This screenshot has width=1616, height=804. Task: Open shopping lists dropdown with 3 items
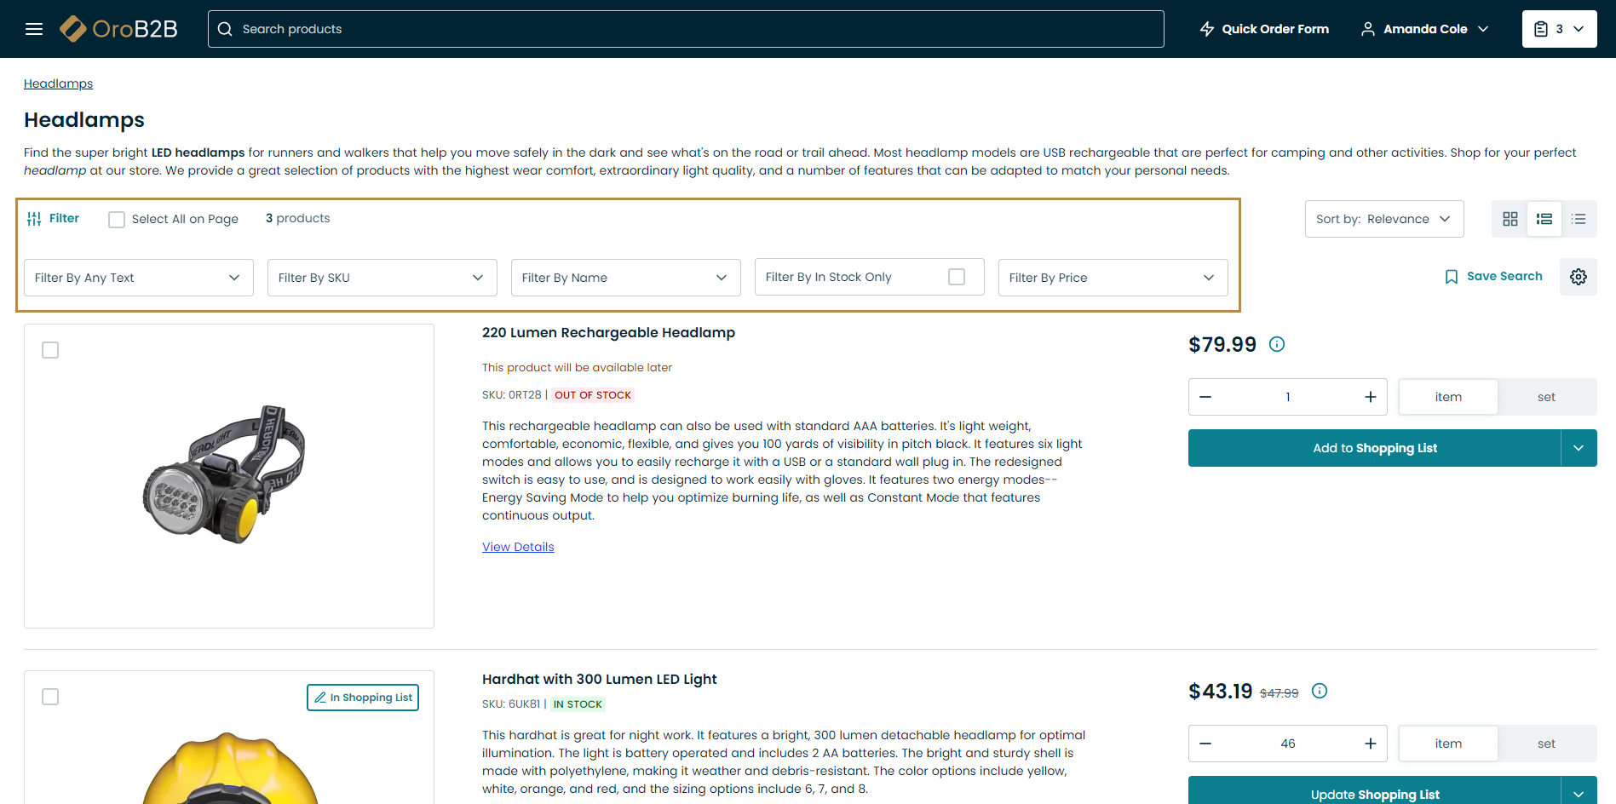(1559, 29)
